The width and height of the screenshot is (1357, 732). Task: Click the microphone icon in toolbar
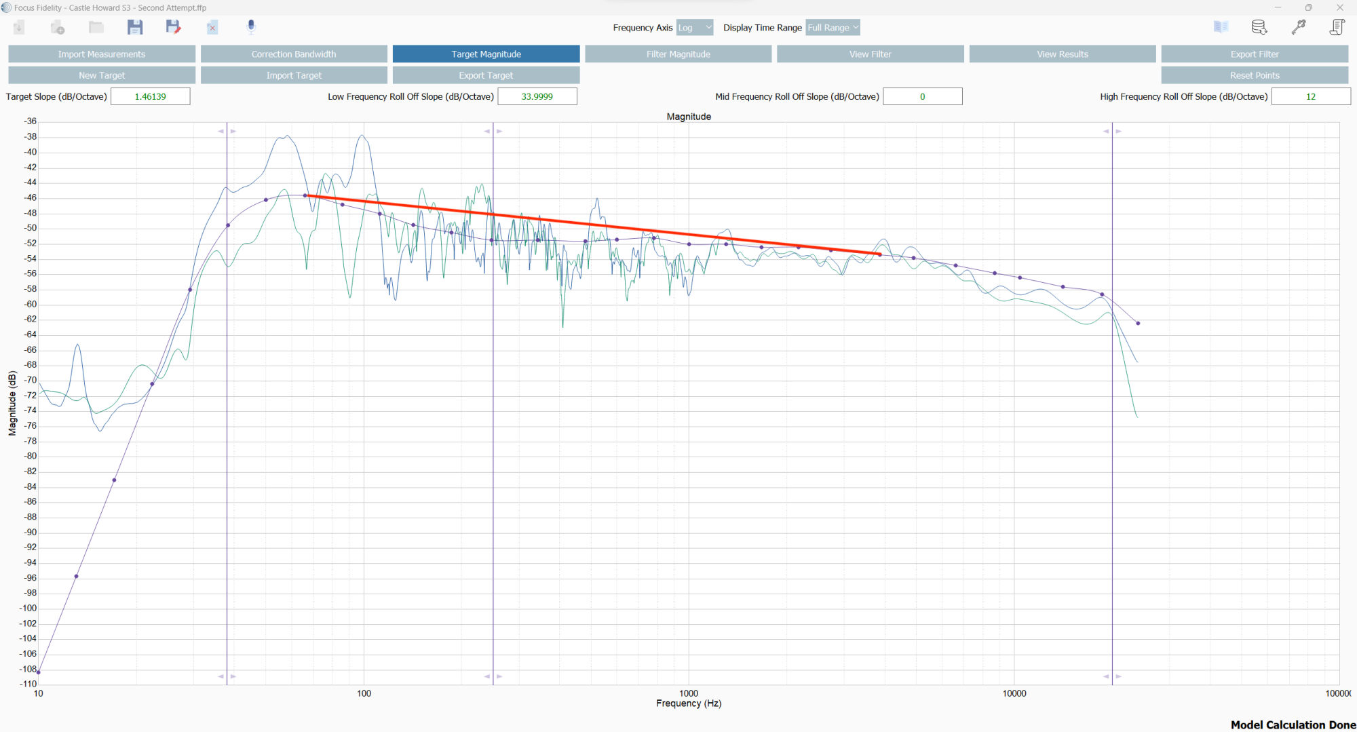251,27
